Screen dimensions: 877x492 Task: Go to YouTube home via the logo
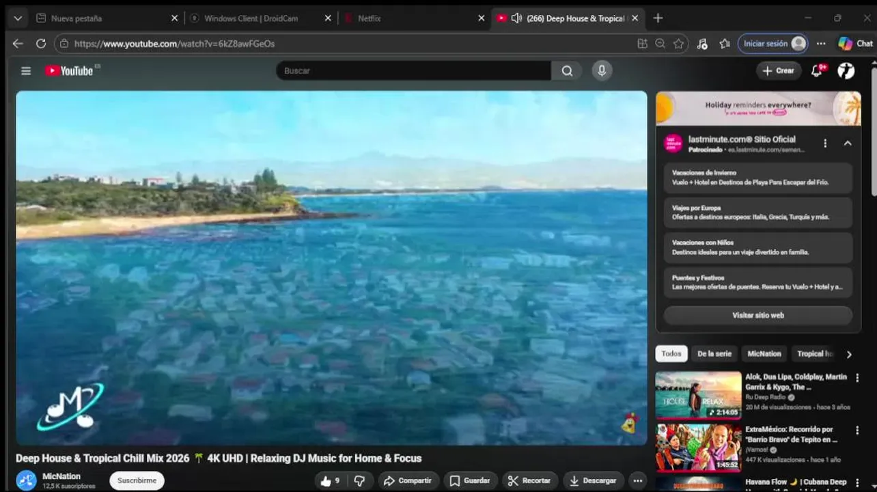tap(69, 71)
